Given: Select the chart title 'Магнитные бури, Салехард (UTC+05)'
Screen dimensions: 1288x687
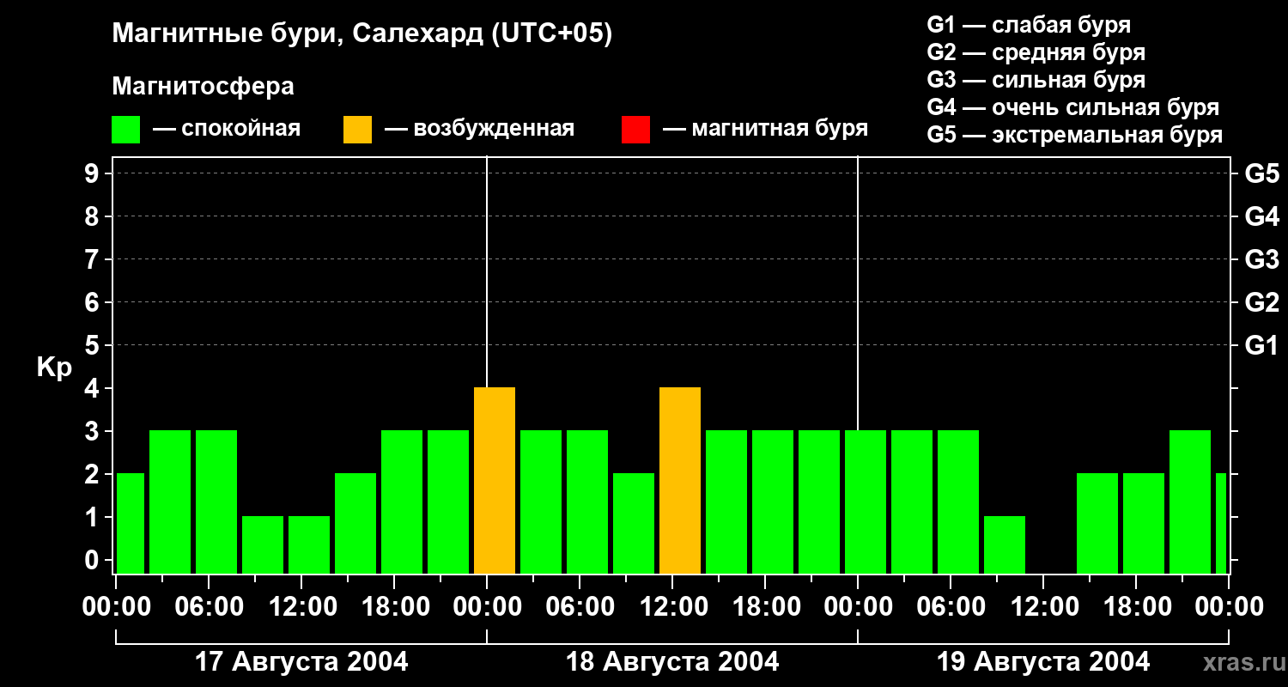Looking at the screenshot, I should click(362, 34).
